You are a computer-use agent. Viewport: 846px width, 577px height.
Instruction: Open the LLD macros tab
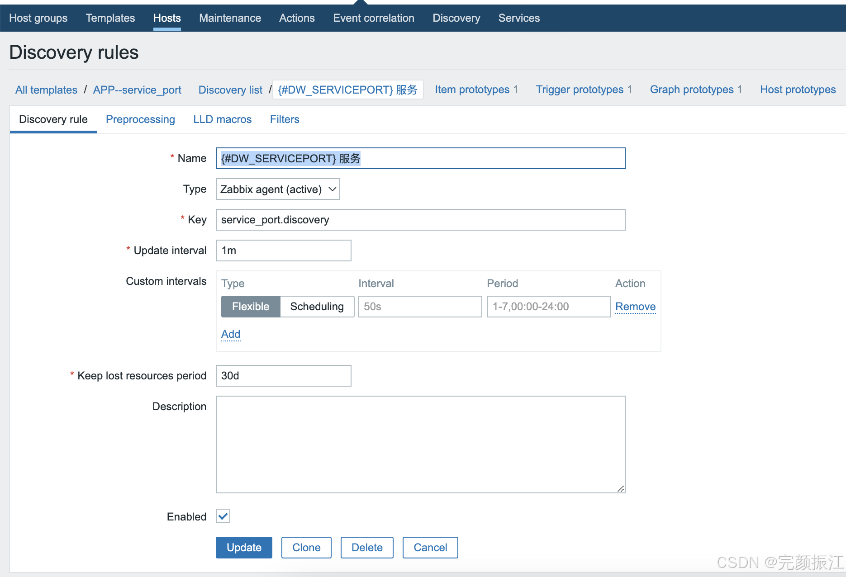click(x=222, y=119)
